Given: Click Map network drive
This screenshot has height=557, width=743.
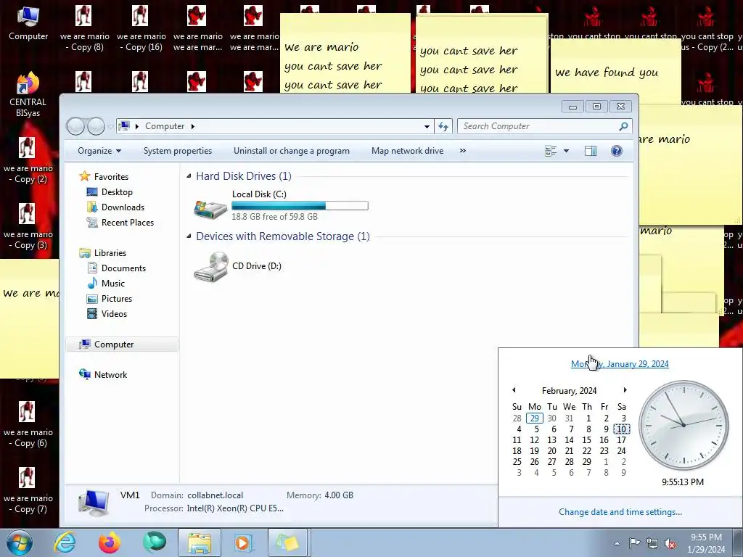Looking at the screenshot, I should [x=408, y=151].
